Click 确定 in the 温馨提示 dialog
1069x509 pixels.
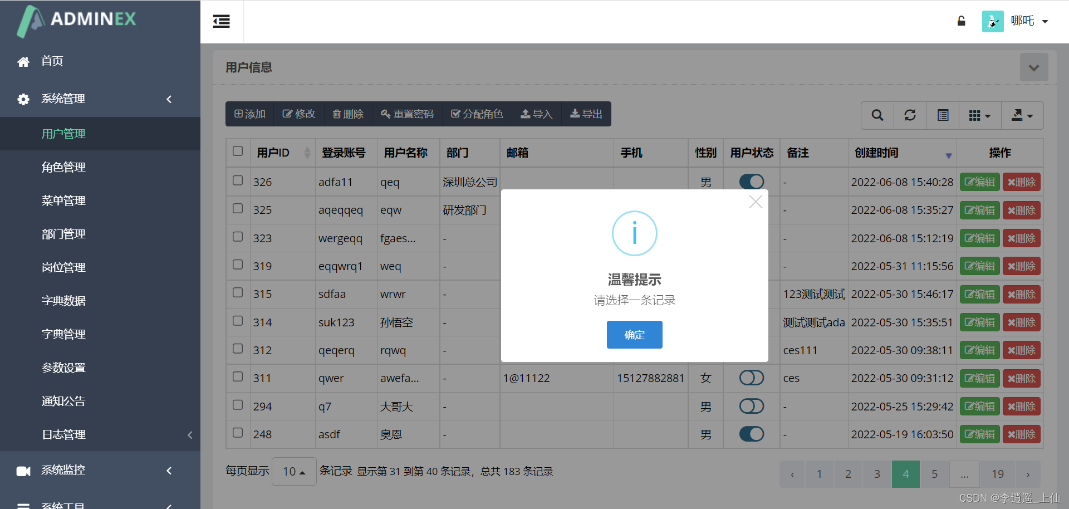pos(635,335)
